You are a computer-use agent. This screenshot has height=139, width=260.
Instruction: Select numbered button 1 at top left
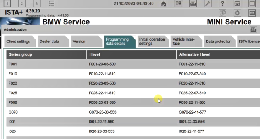(7, 3)
